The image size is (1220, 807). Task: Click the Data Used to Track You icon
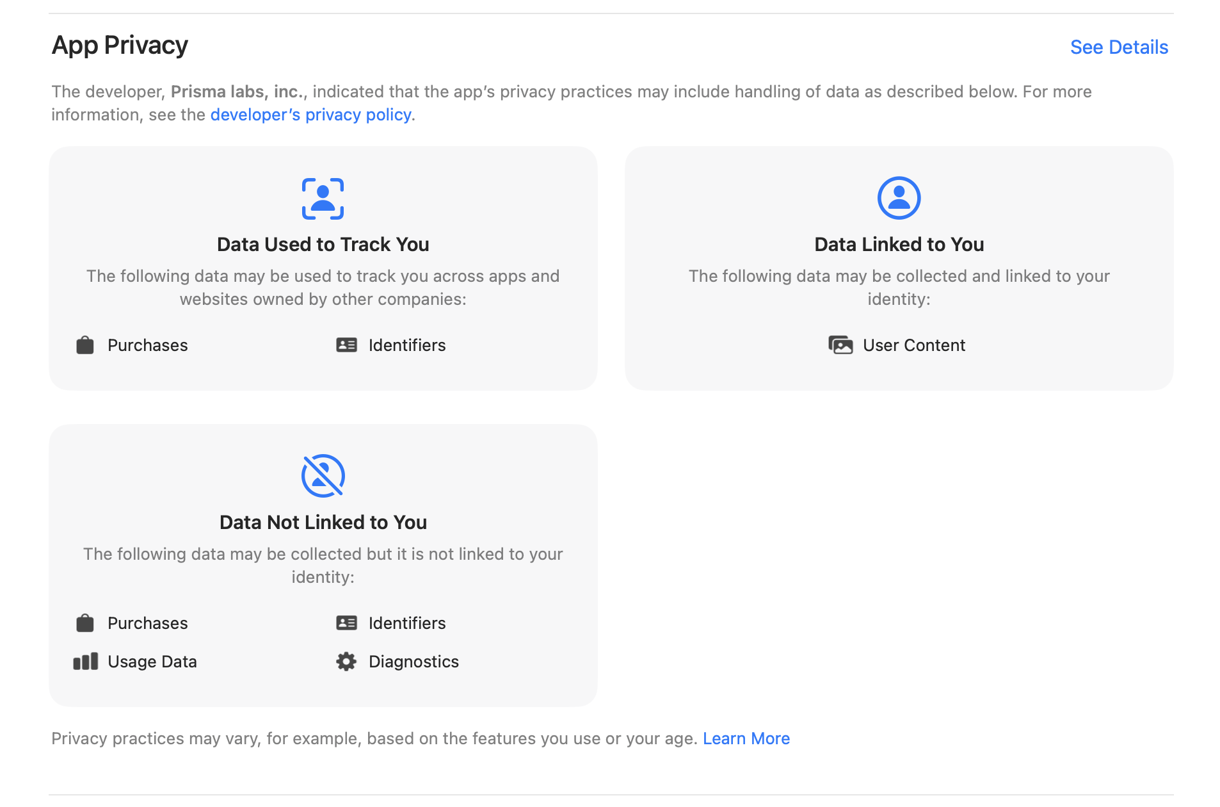323,199
